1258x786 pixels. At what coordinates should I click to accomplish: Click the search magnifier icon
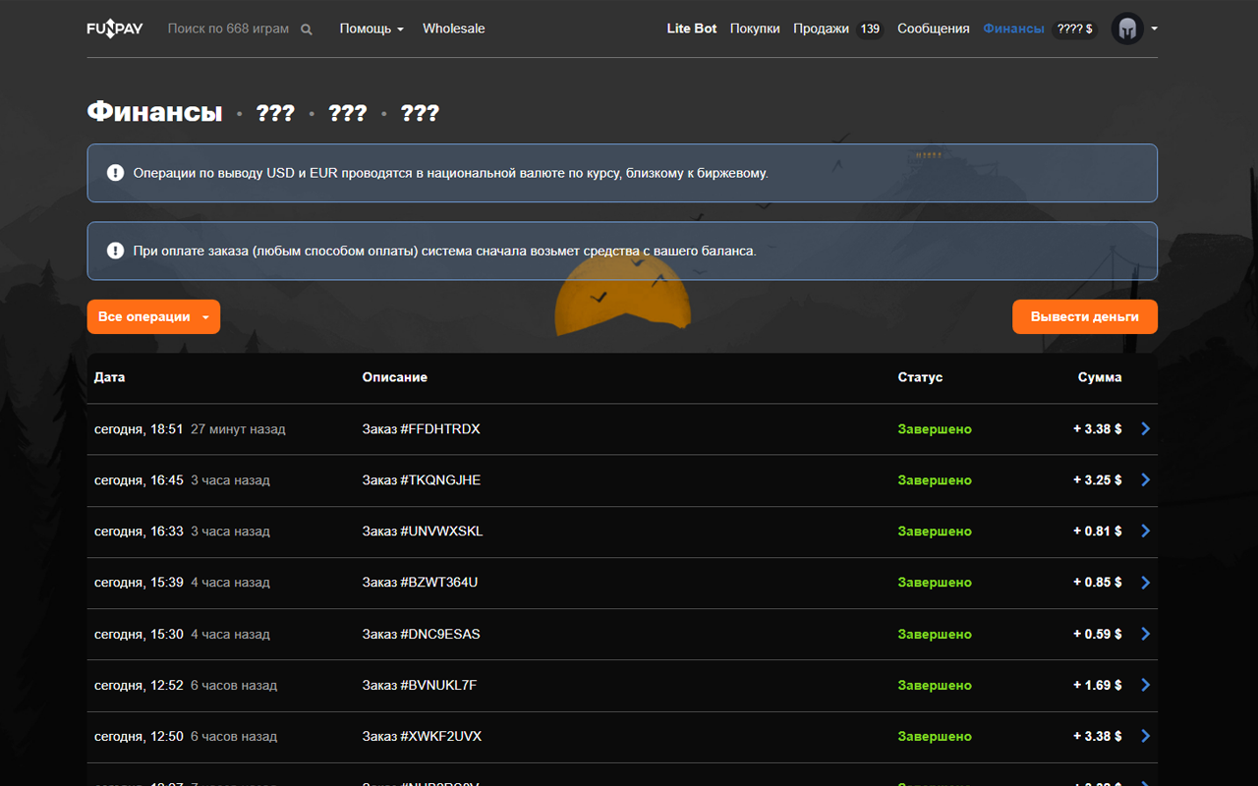pos(307,29)
